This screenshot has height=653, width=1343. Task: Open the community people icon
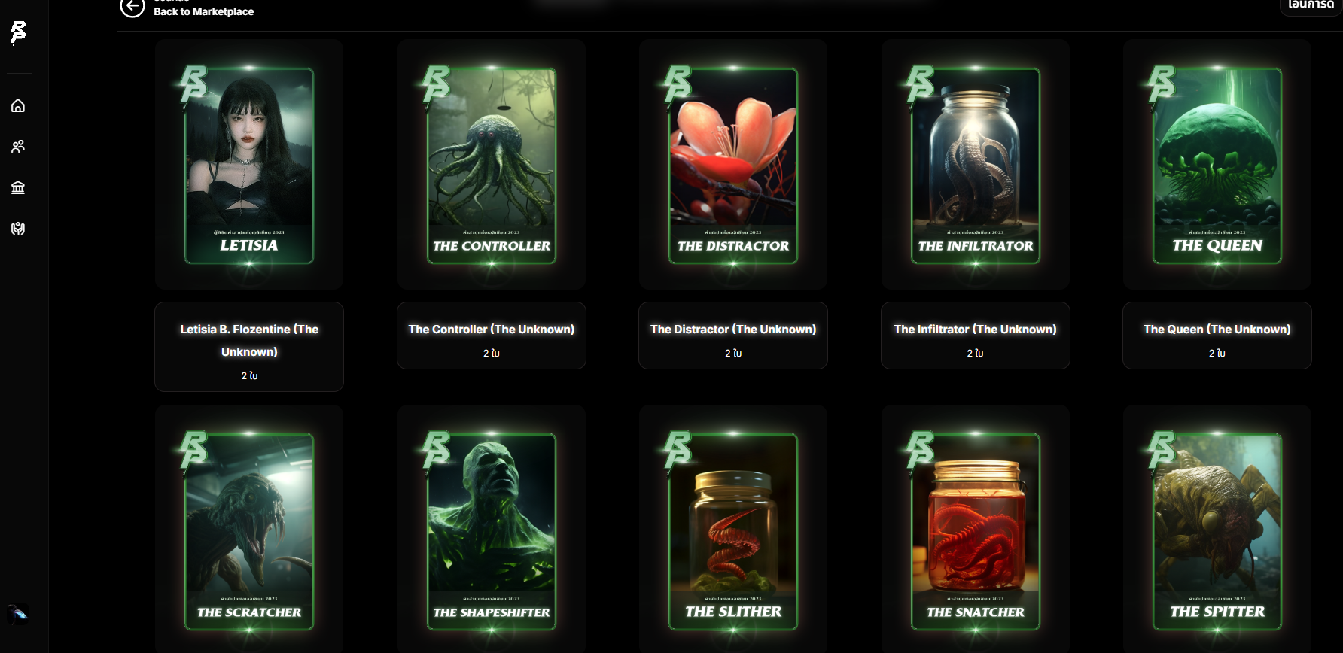(x=18, y=147)
